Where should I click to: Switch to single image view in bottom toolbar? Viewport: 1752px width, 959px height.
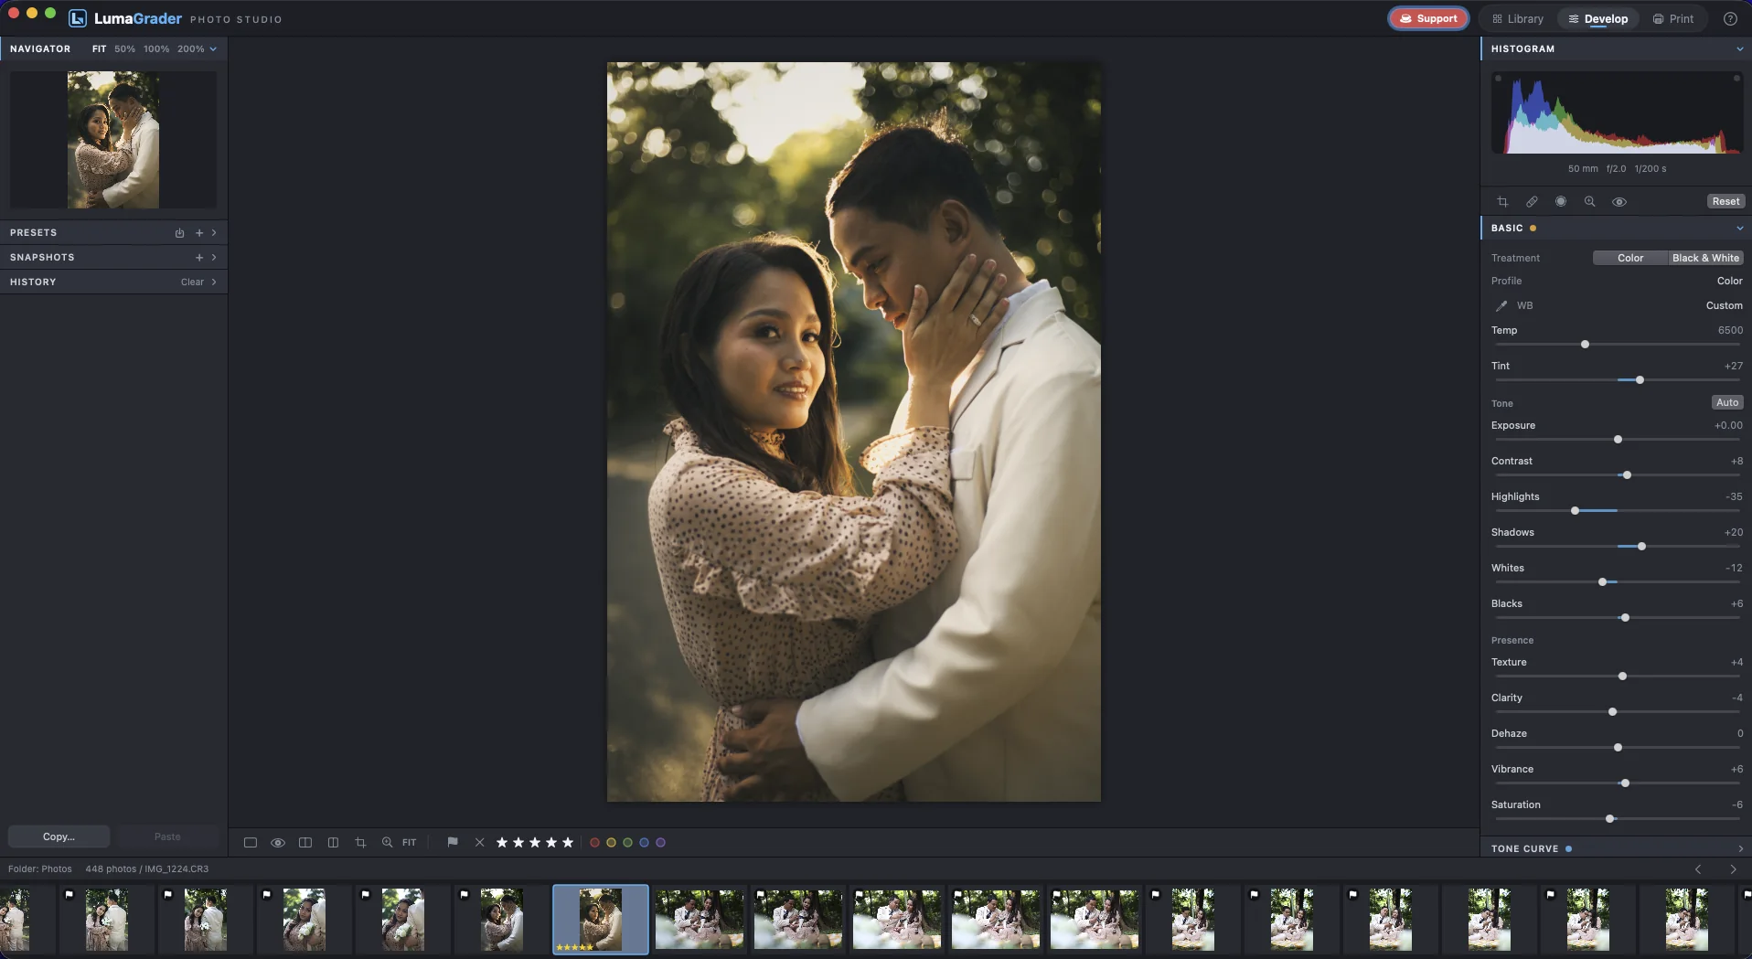coord(251,842)
